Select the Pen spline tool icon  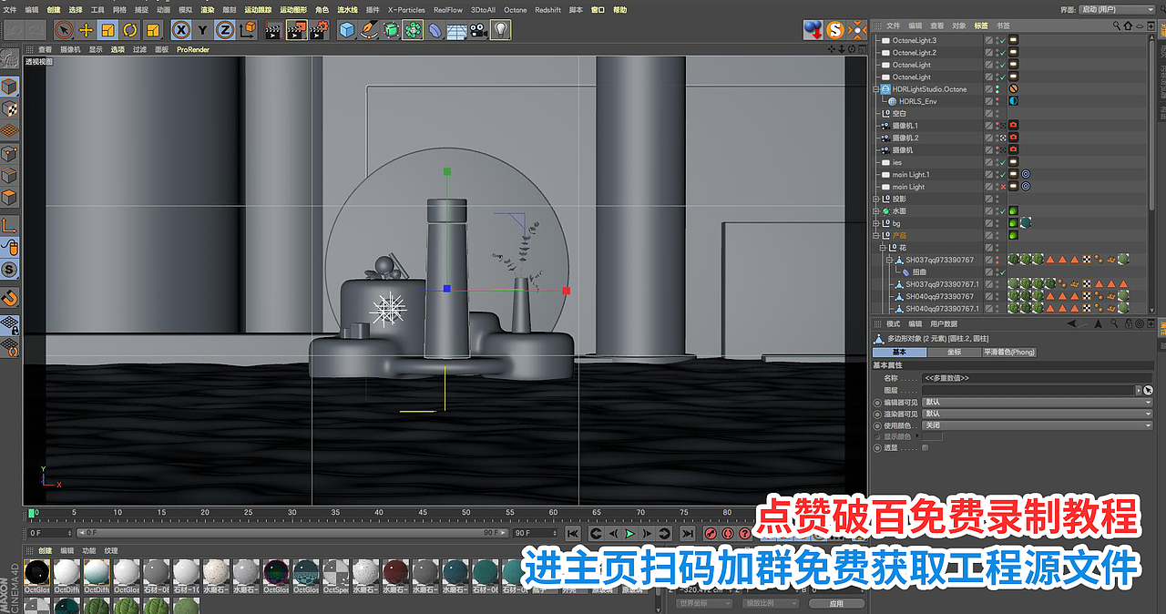(368, 29)
